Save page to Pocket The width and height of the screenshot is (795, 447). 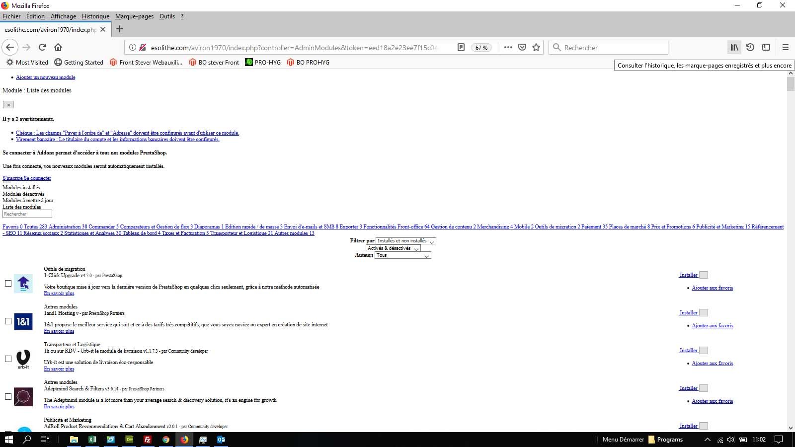pyautogui.click(x=522, y=47)
